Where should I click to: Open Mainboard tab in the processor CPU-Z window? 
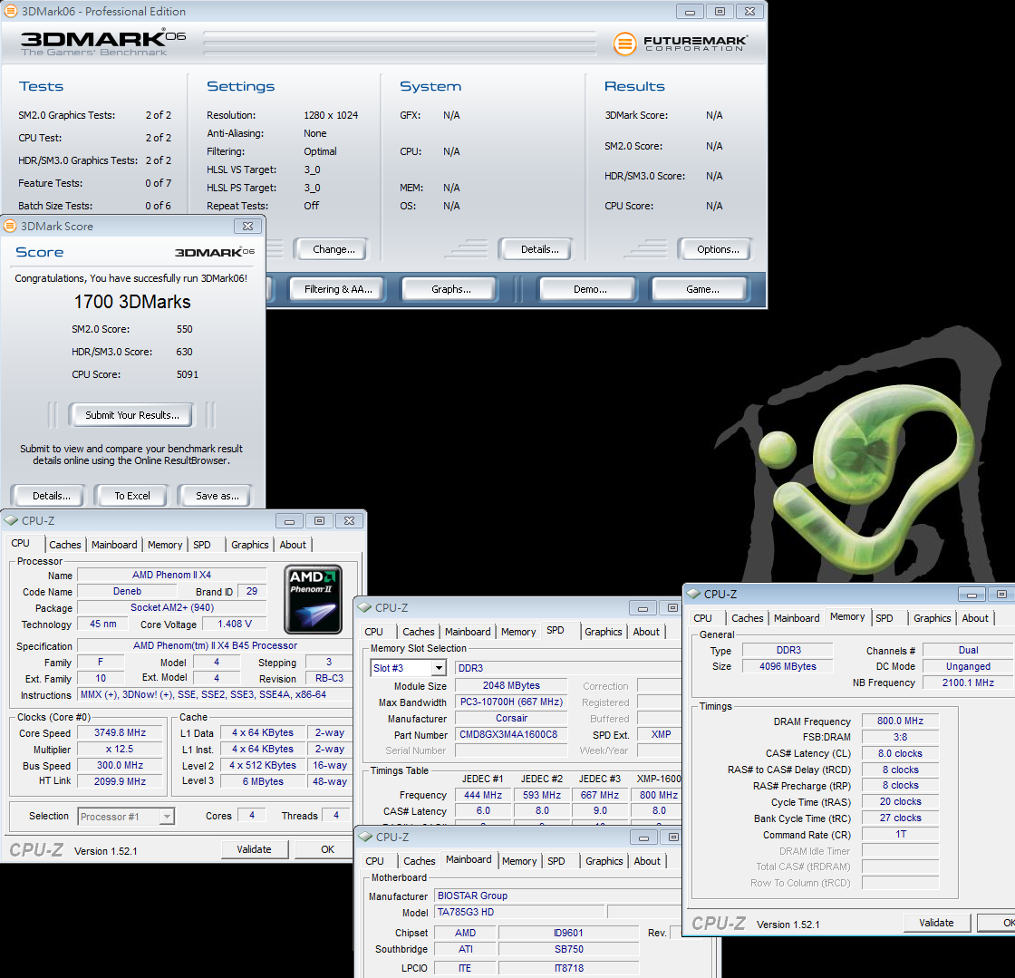pyautogui.click(x=114, y=545)
